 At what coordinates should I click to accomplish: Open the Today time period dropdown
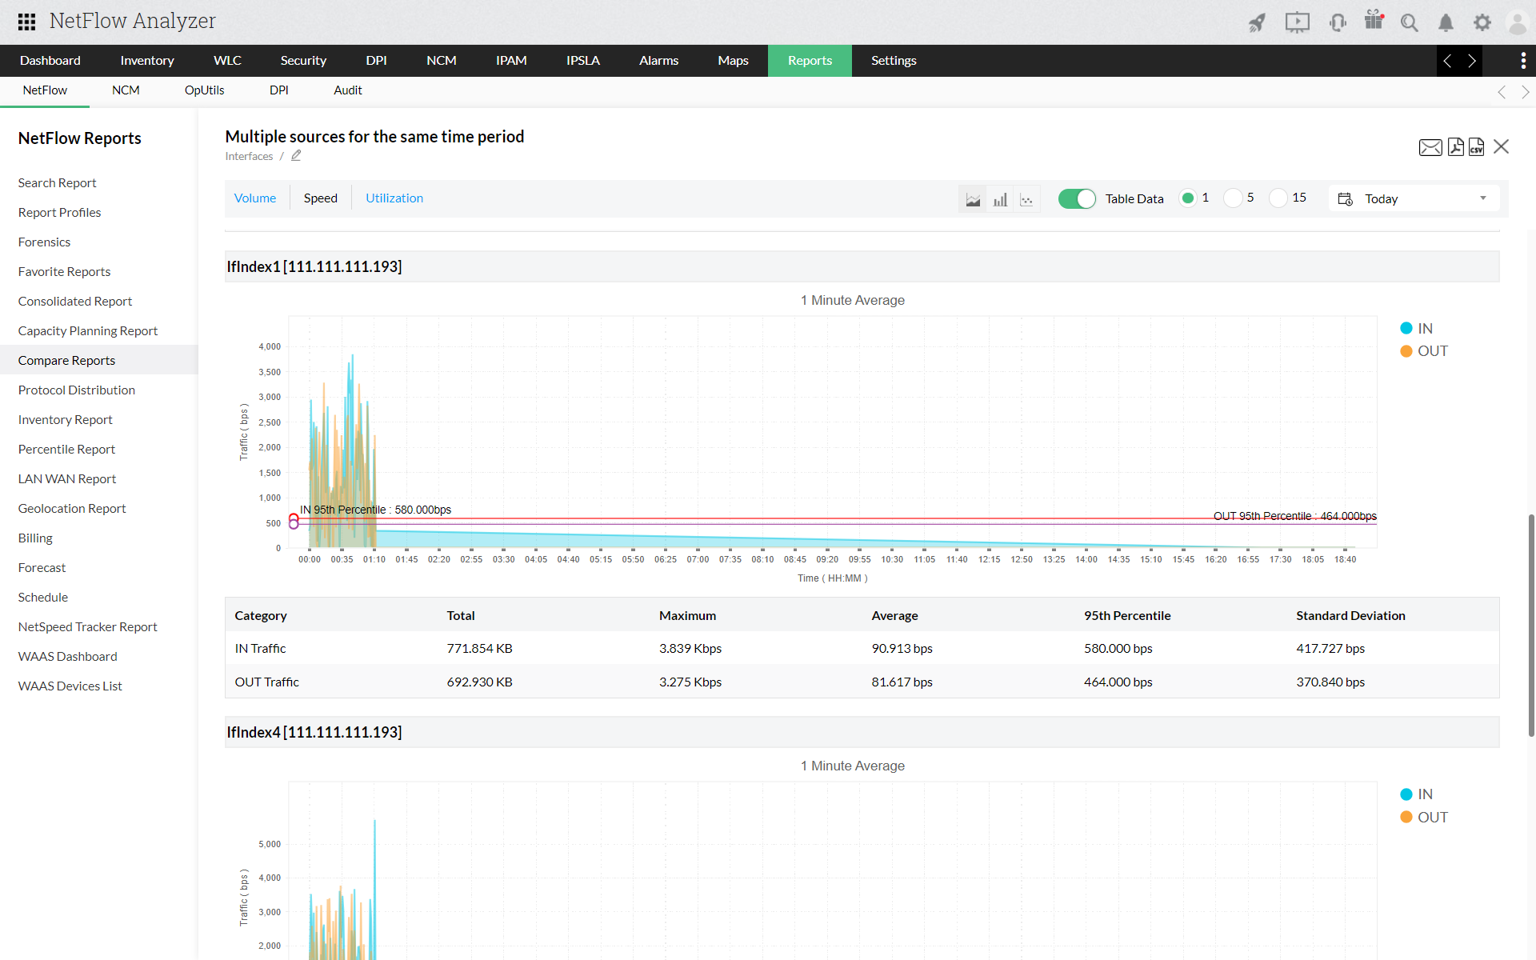coord(1414,198)
